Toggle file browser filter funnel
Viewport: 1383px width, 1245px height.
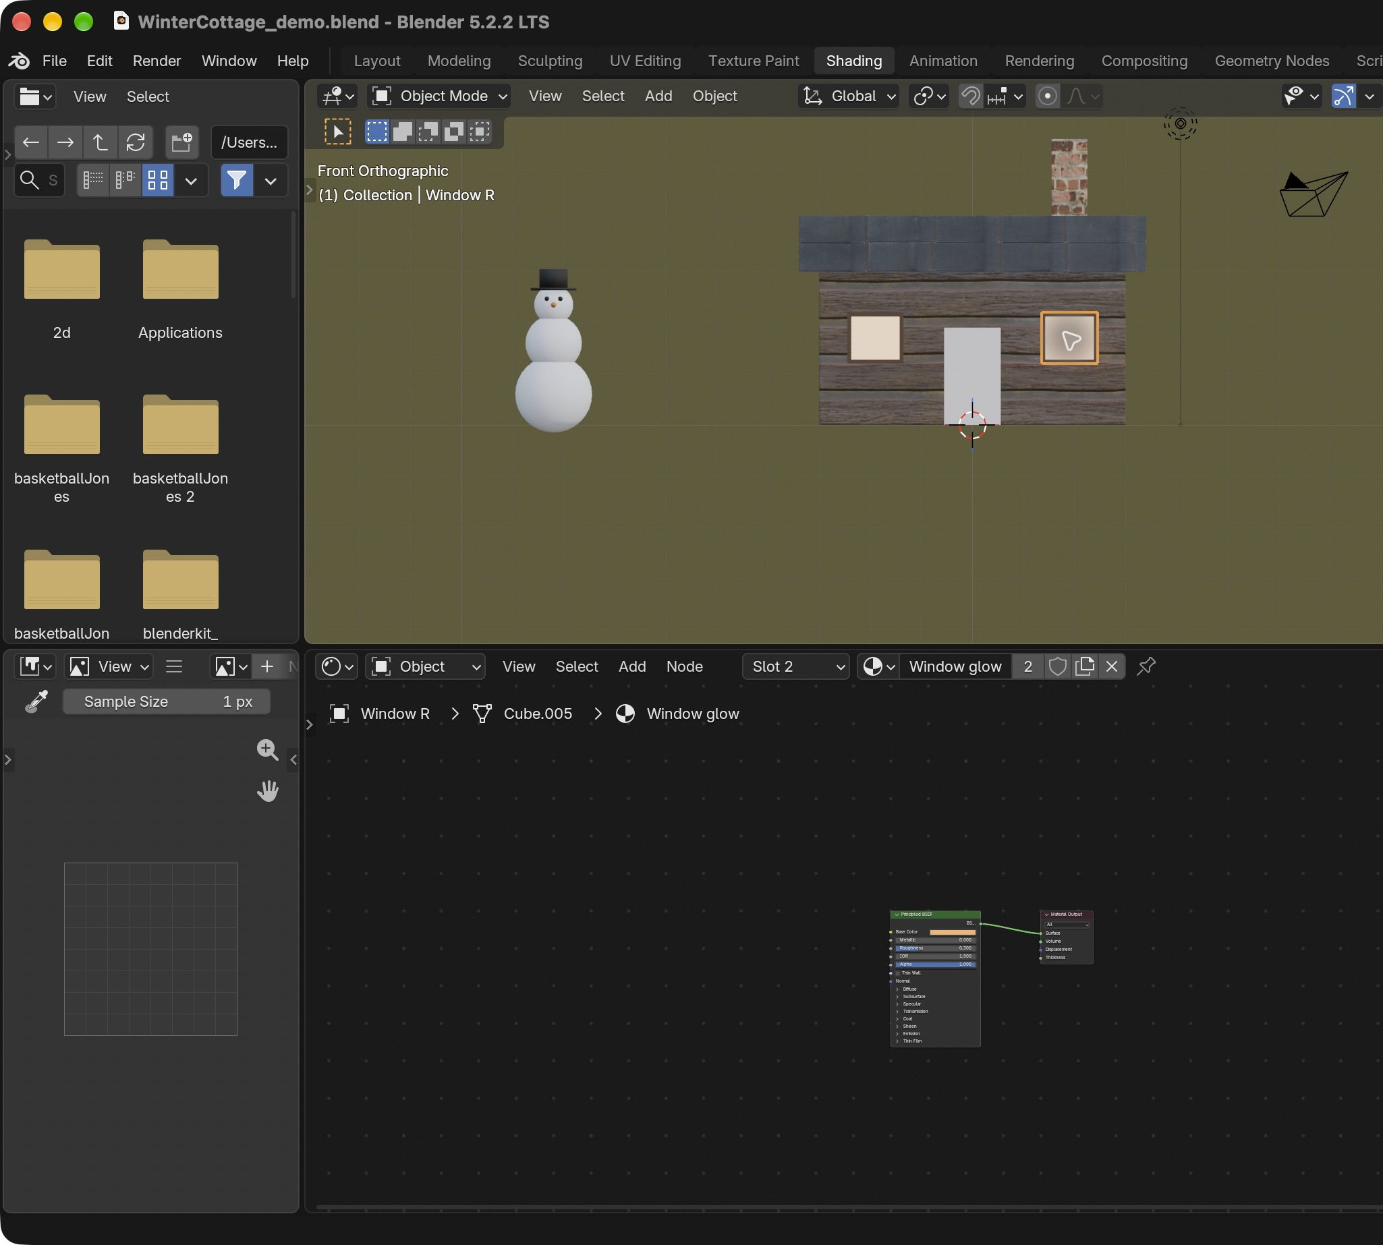(x=237, y=181)
